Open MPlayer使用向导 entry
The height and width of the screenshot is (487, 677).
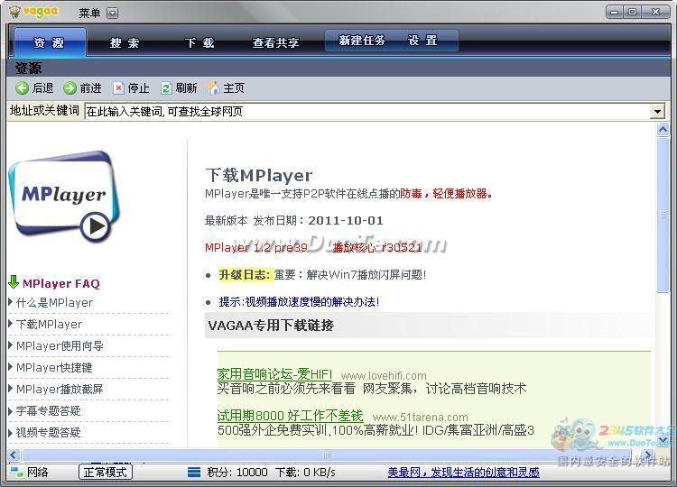pos(60,346)
